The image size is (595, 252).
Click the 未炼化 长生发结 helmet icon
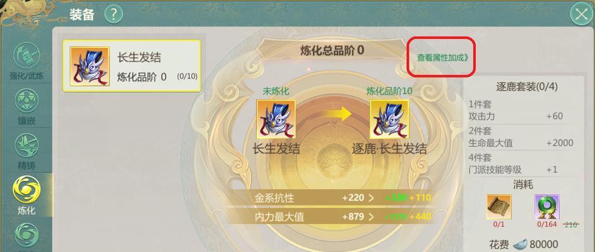point(276,119)
